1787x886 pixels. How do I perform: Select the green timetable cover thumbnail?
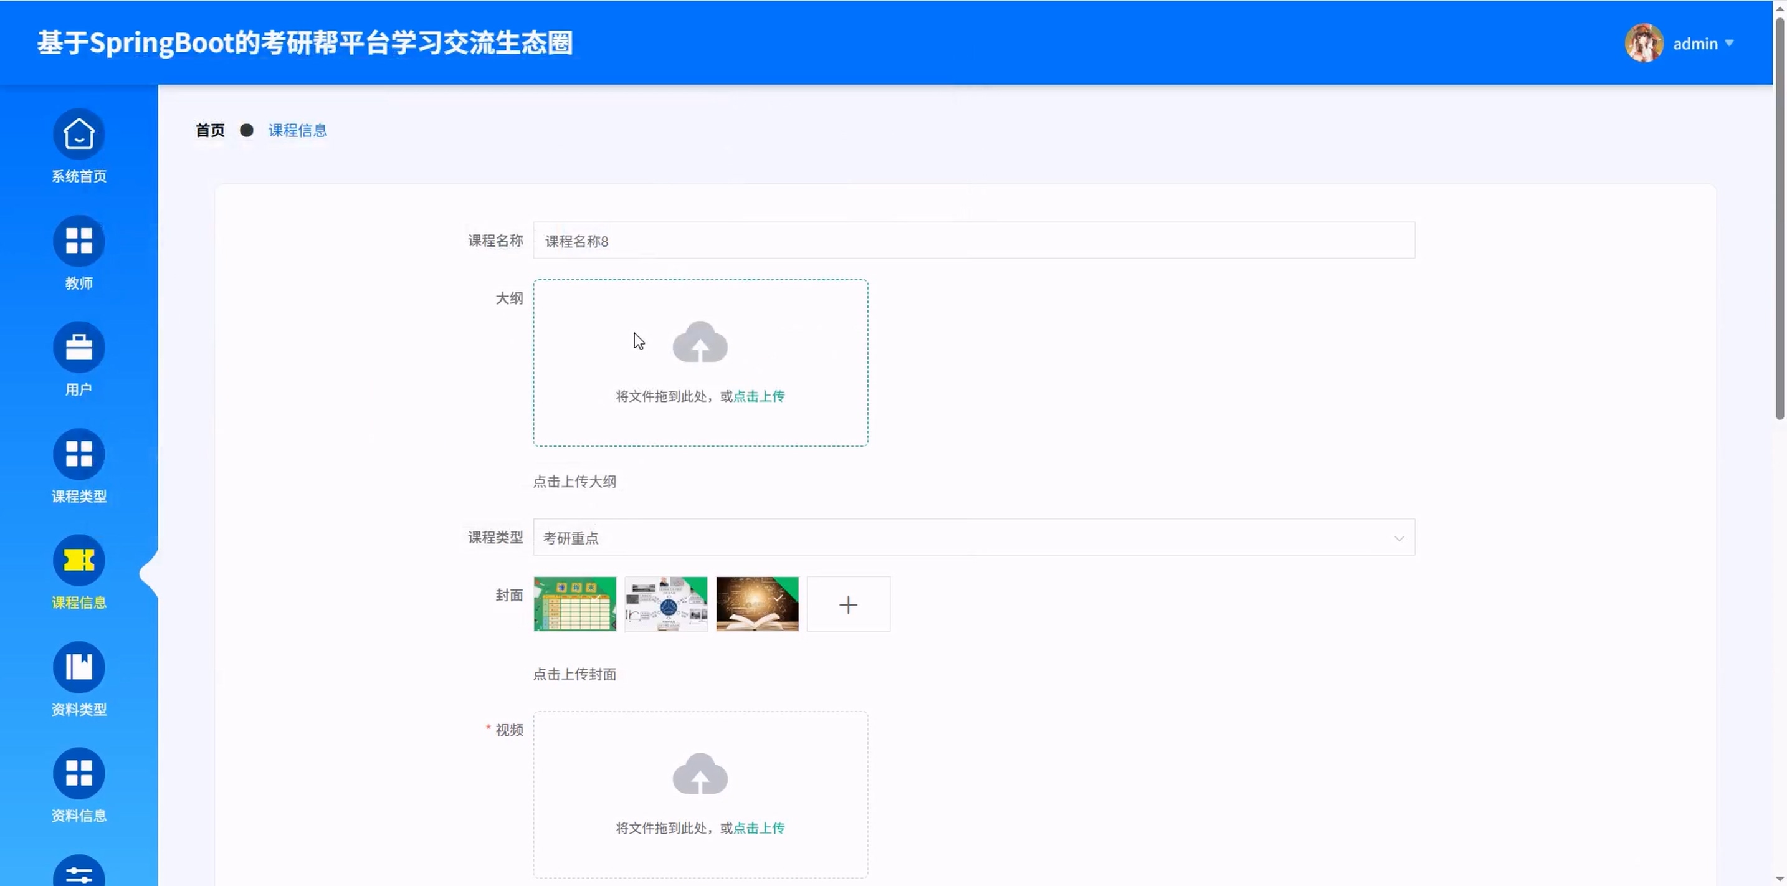[574, 604]
